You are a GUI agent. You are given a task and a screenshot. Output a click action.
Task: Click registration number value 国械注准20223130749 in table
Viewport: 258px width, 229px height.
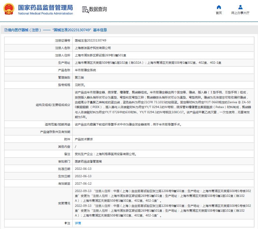(90, 41)
